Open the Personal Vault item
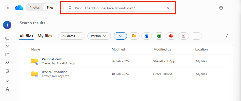Screen dimensions: 241x101 (52, 59)
